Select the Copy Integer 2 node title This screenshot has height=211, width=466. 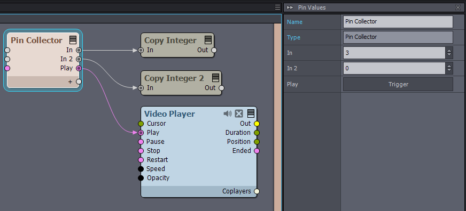click(x=174, y=78)
